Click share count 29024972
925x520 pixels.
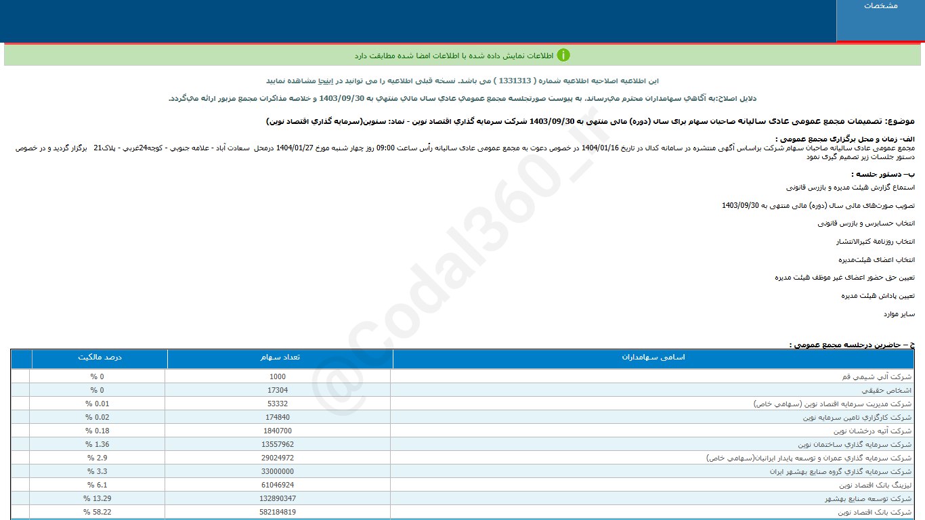(x=278, y=458)
